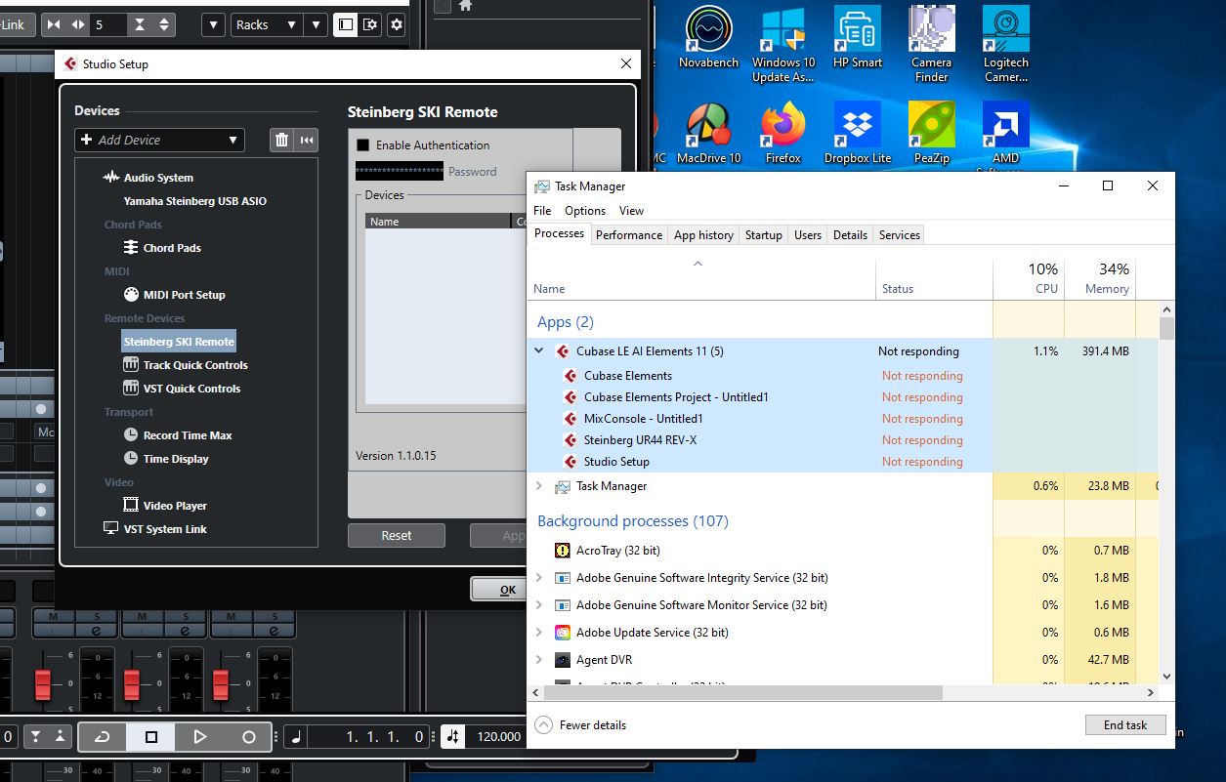Click the delete device trash icon
This screenshot has width=1226, height=782.
(x=279, y=140)
